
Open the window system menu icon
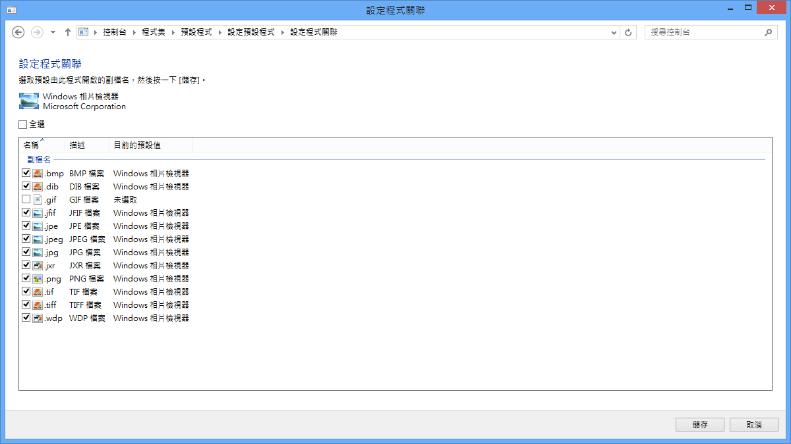pyautogui.click(x=11, y=9)
